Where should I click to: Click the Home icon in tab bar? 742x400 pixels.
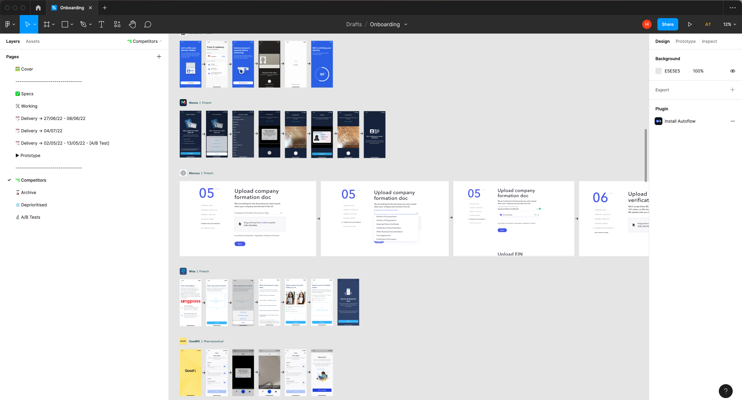pos(38,8)
